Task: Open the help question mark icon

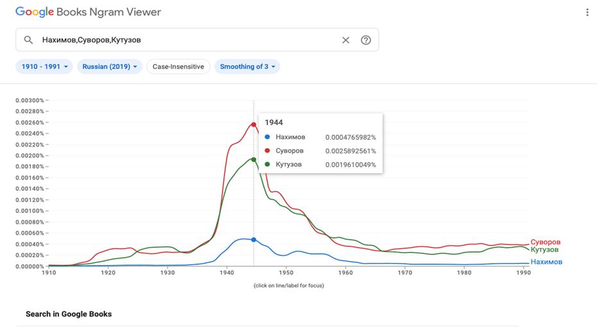Action: pos(365,40)
